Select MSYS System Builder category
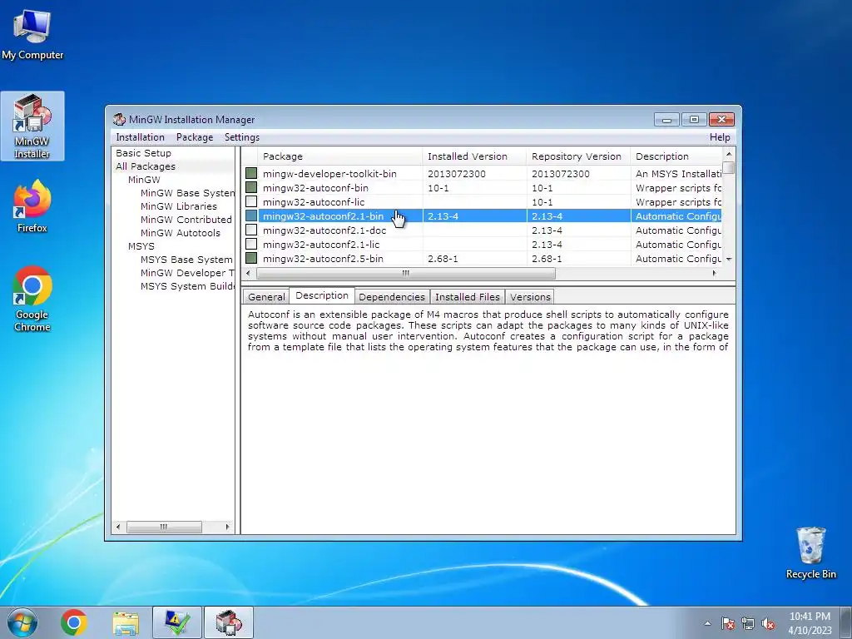 (187, 286)
